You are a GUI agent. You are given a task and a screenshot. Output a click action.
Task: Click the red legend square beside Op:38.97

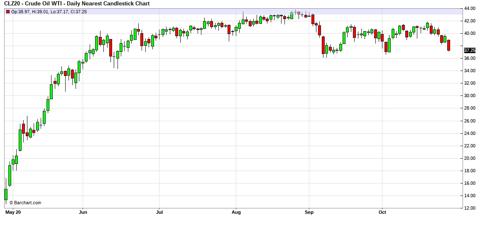pyautogui.click(x=7, y=12)
